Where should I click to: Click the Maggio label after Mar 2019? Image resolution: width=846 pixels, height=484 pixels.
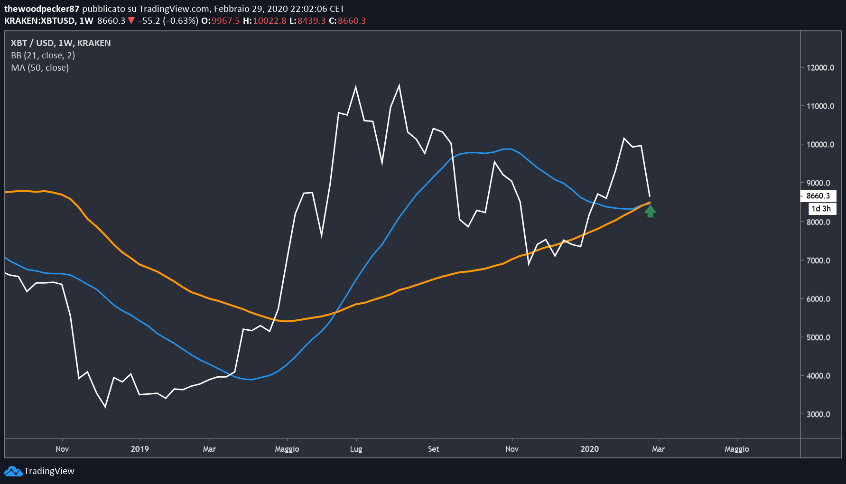[287, 449]
